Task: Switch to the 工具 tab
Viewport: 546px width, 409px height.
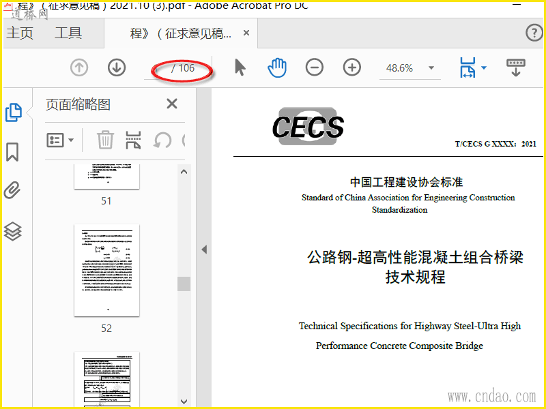Action: pyautogui.click(x=68, y=33)
